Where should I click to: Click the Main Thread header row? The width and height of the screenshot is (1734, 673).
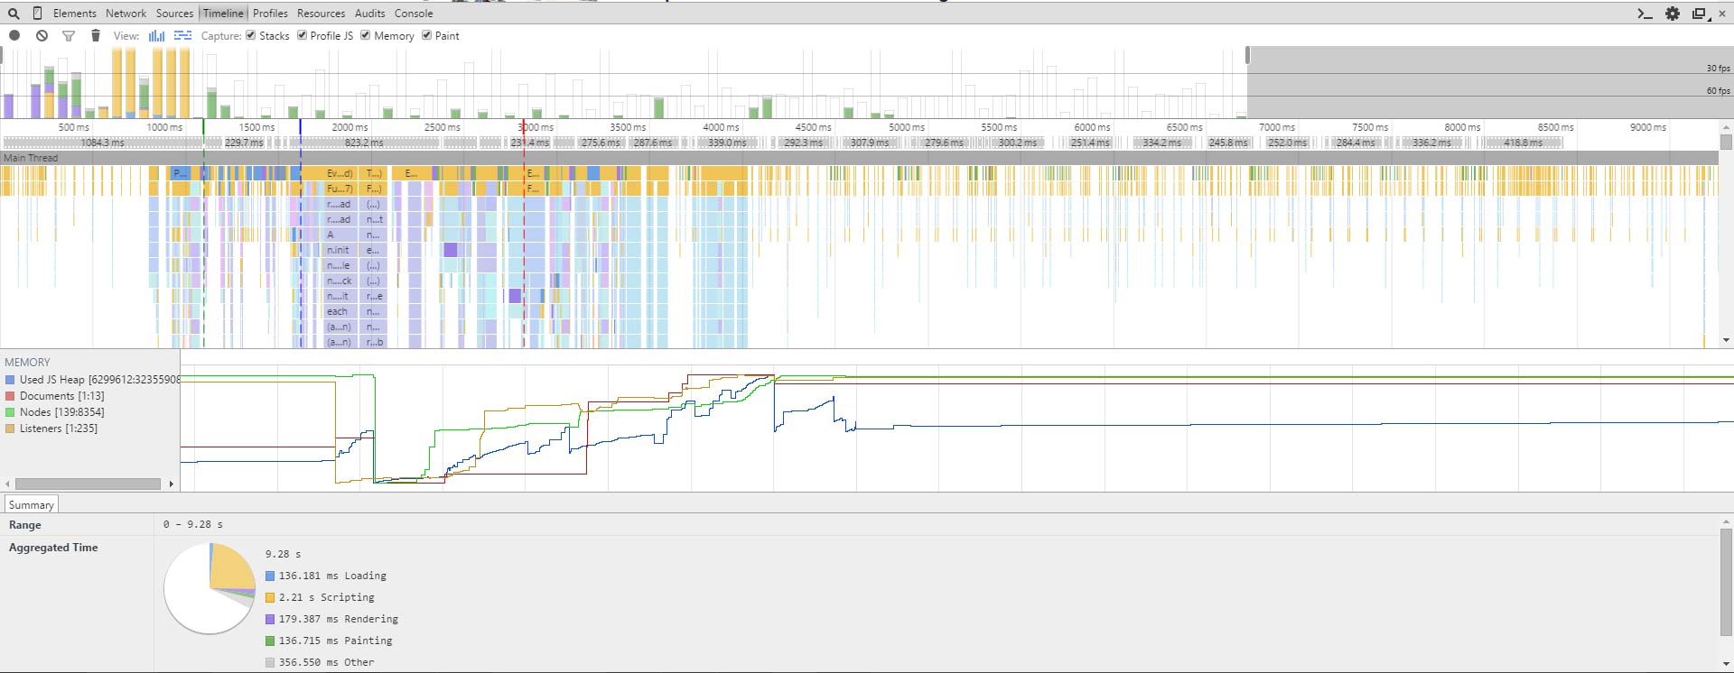pos(859,158)
